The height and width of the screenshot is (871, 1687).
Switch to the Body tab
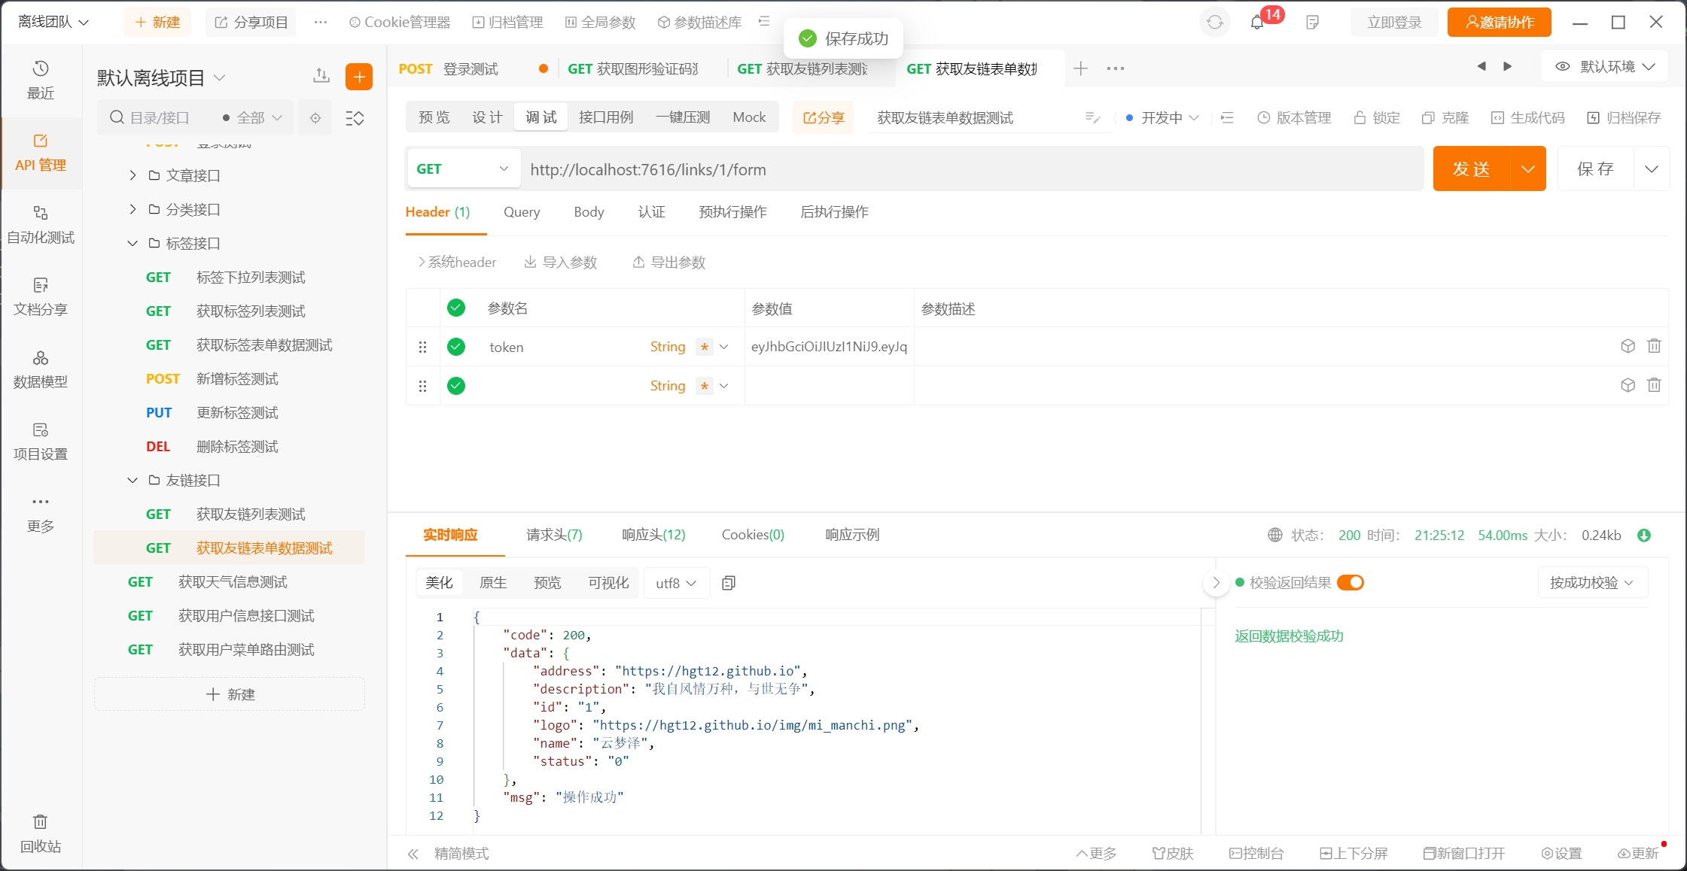(589, 212)
